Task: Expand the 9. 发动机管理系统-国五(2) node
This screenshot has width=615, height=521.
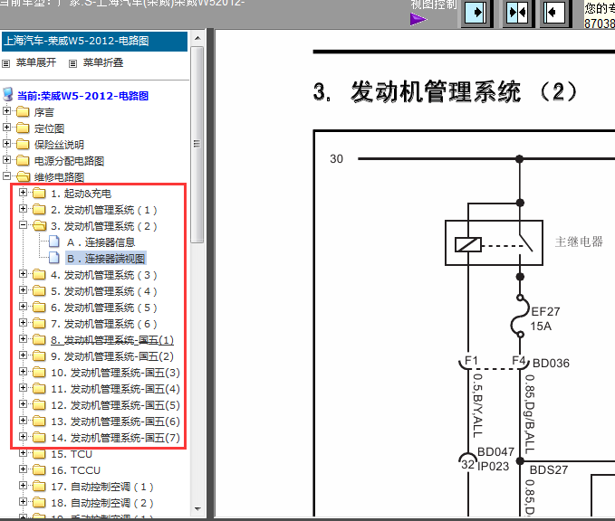Action: coord(23,355)
